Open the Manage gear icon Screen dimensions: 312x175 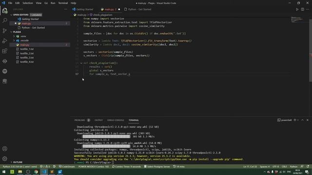(4, 158)
